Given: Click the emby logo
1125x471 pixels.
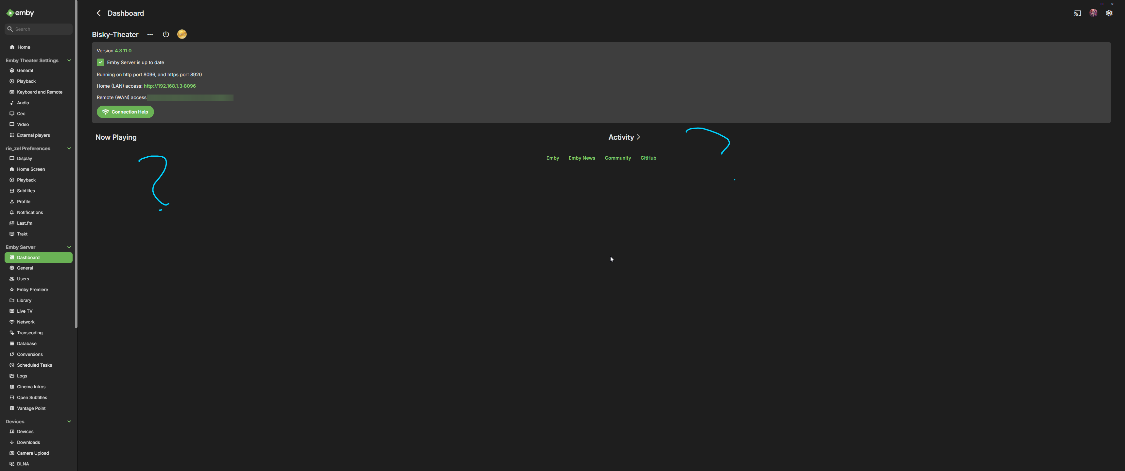Looking at the screenshot, I should 20,13.
